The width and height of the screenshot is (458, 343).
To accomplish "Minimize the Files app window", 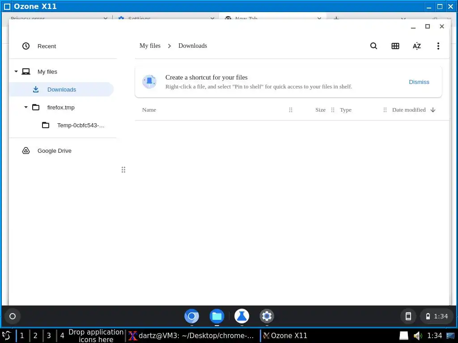I will point(413,26).
